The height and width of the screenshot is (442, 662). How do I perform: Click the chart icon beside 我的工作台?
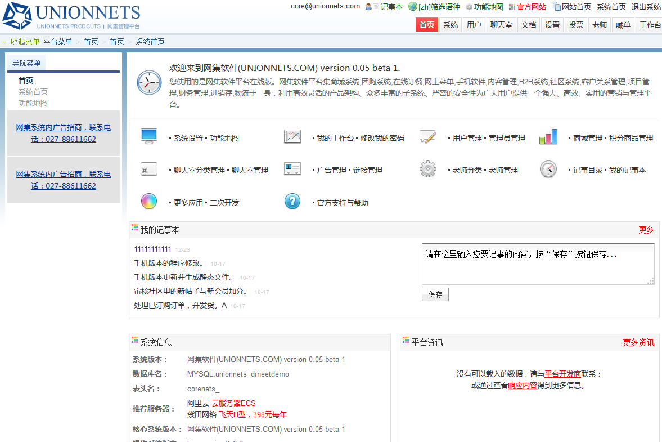292,137
